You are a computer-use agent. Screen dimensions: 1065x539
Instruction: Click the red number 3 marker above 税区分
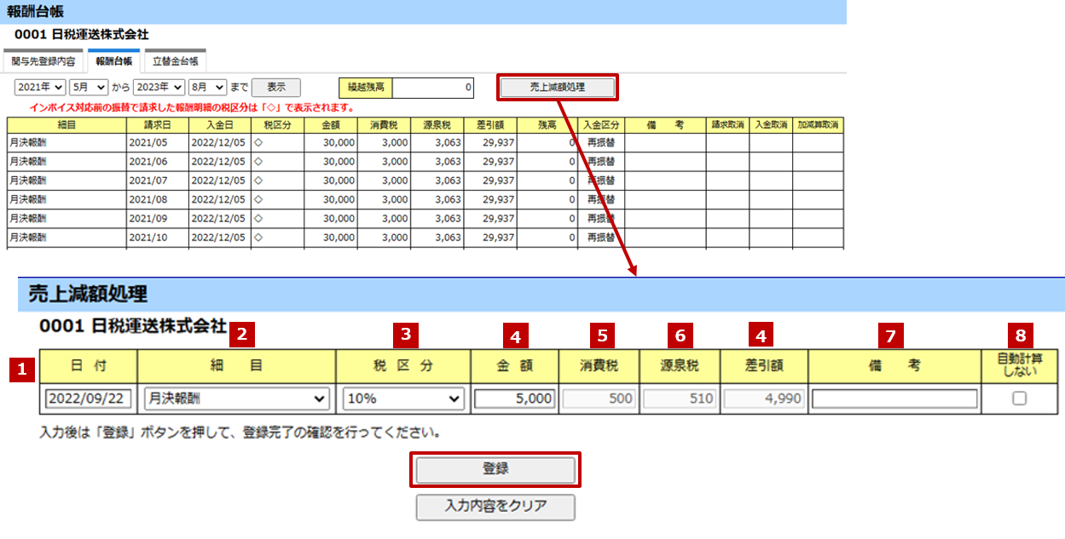pyautogui.click(x=406, y=335)
